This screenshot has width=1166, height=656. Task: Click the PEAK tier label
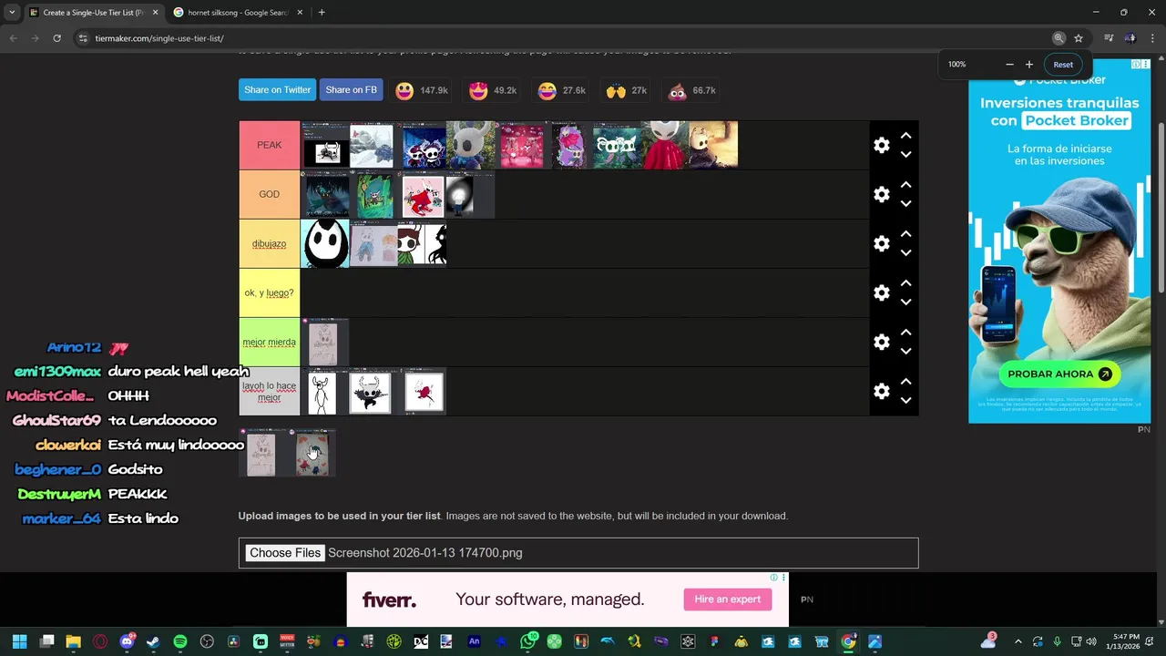(x=269, y=145)
